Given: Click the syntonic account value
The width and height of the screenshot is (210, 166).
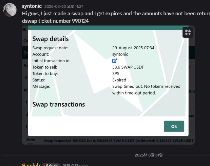Looking at the screenshot, I should tap(120, 54).
